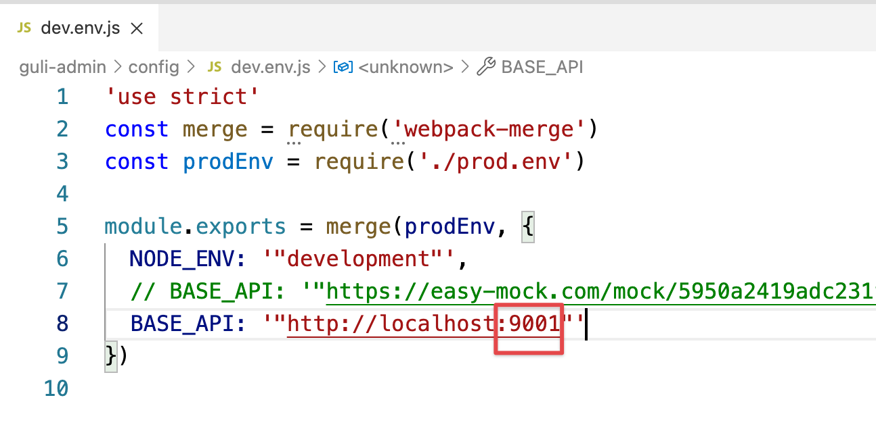The width and height of the screenshot is (876, 427).
Task: Expand chevron after guli-admin breadcrumb
Action: pos(117,67)
